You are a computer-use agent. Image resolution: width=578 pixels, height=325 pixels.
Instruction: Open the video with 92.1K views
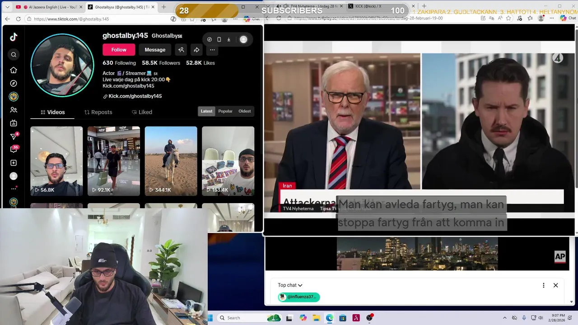(x=114, y=161)
